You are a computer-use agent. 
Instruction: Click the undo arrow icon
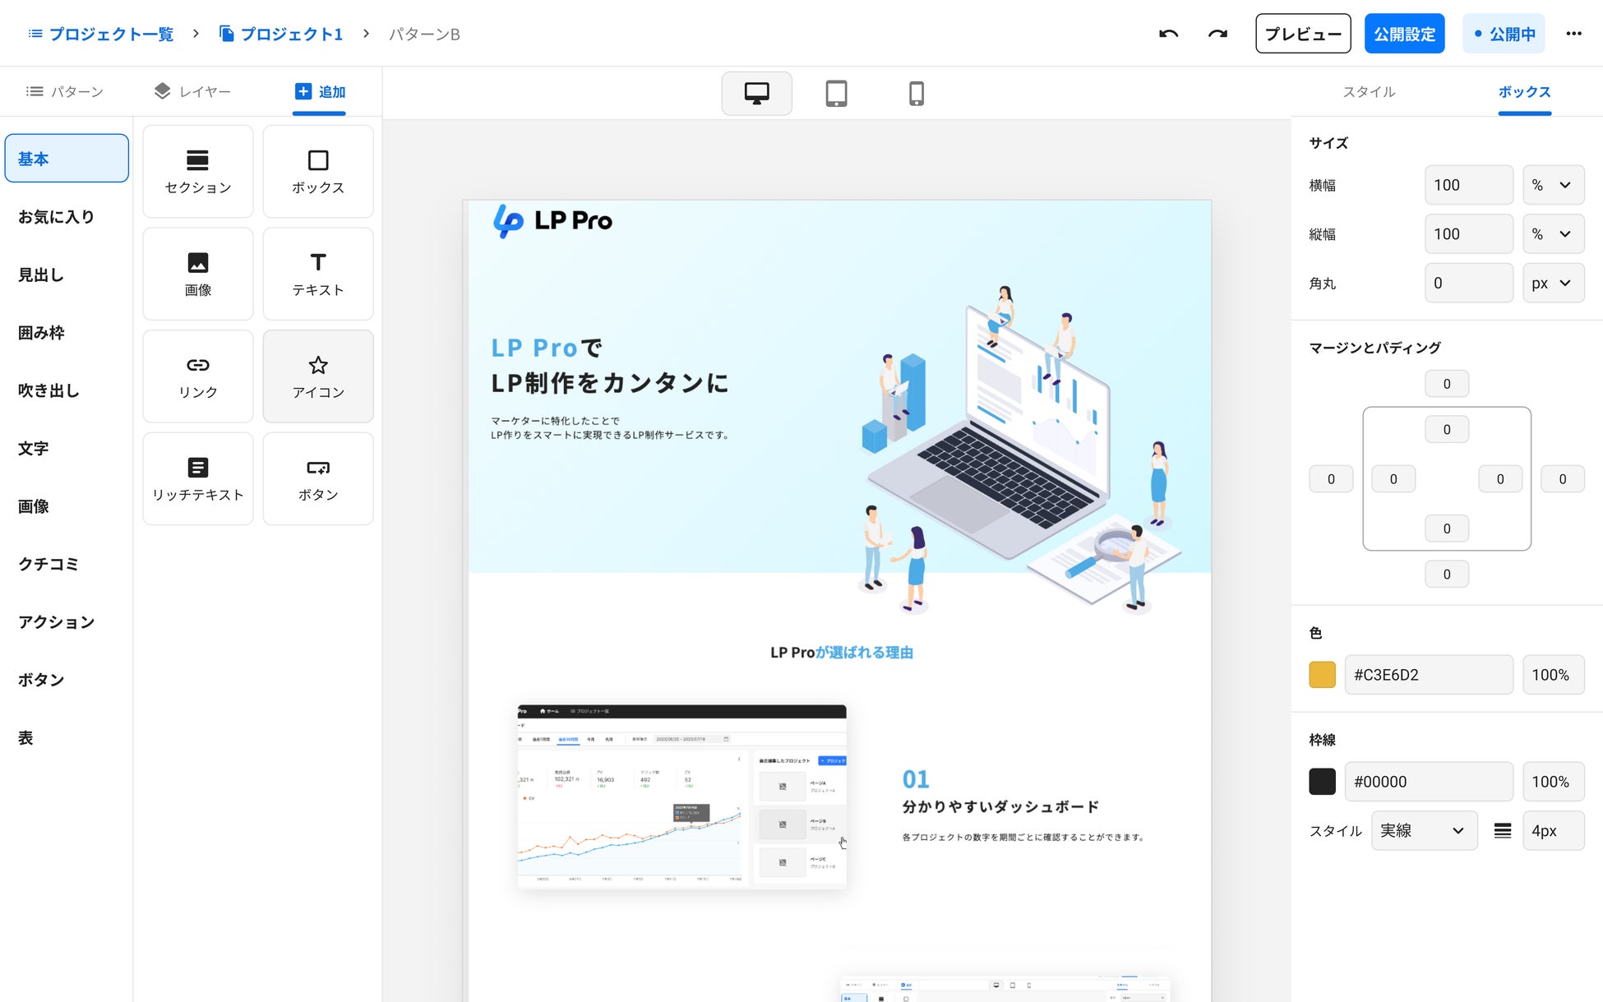(1168, 34)
